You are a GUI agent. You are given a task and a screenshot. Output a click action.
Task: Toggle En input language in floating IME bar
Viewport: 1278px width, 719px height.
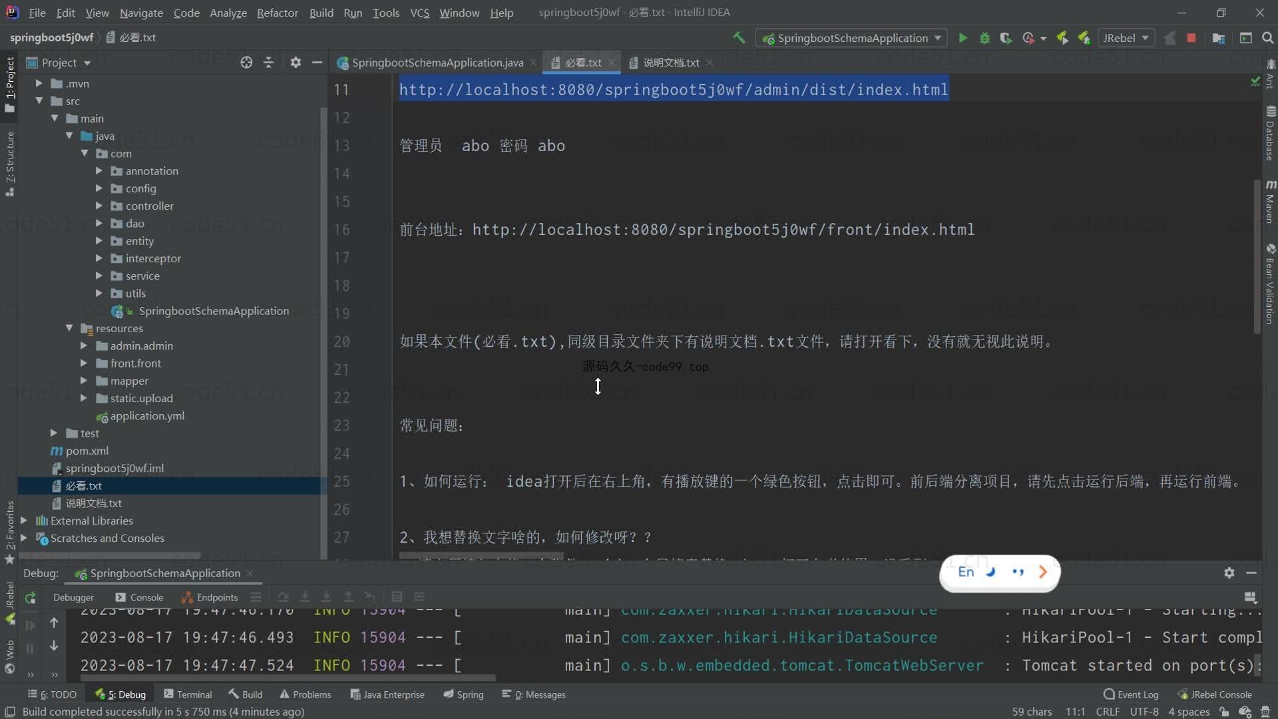tap(966, 572)
